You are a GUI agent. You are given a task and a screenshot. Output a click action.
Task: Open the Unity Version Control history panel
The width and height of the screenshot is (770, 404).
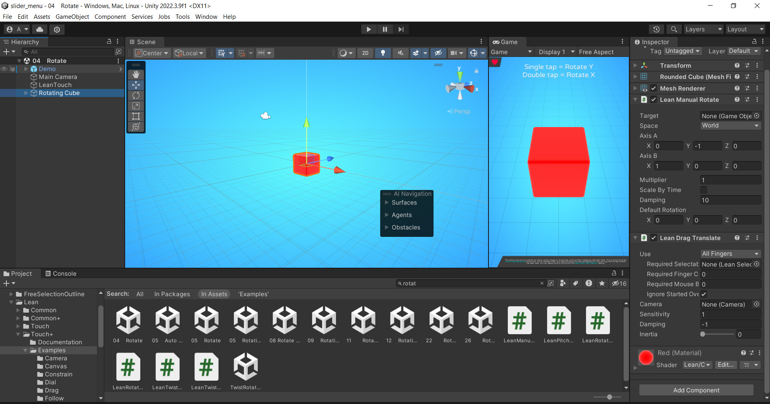(x=657, y=29)
